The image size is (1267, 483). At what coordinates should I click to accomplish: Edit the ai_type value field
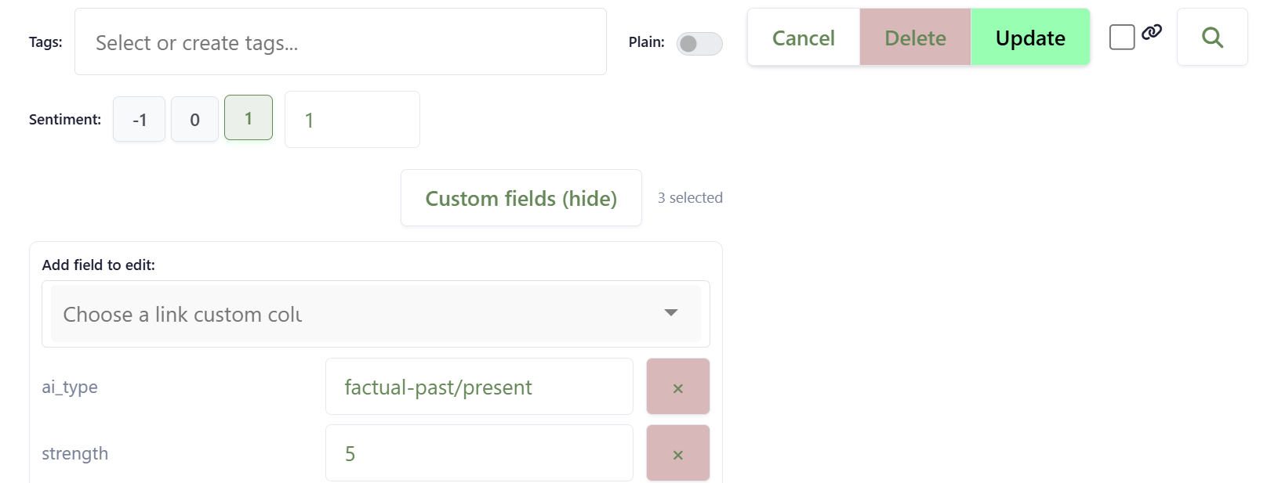(x=479, y=387)
